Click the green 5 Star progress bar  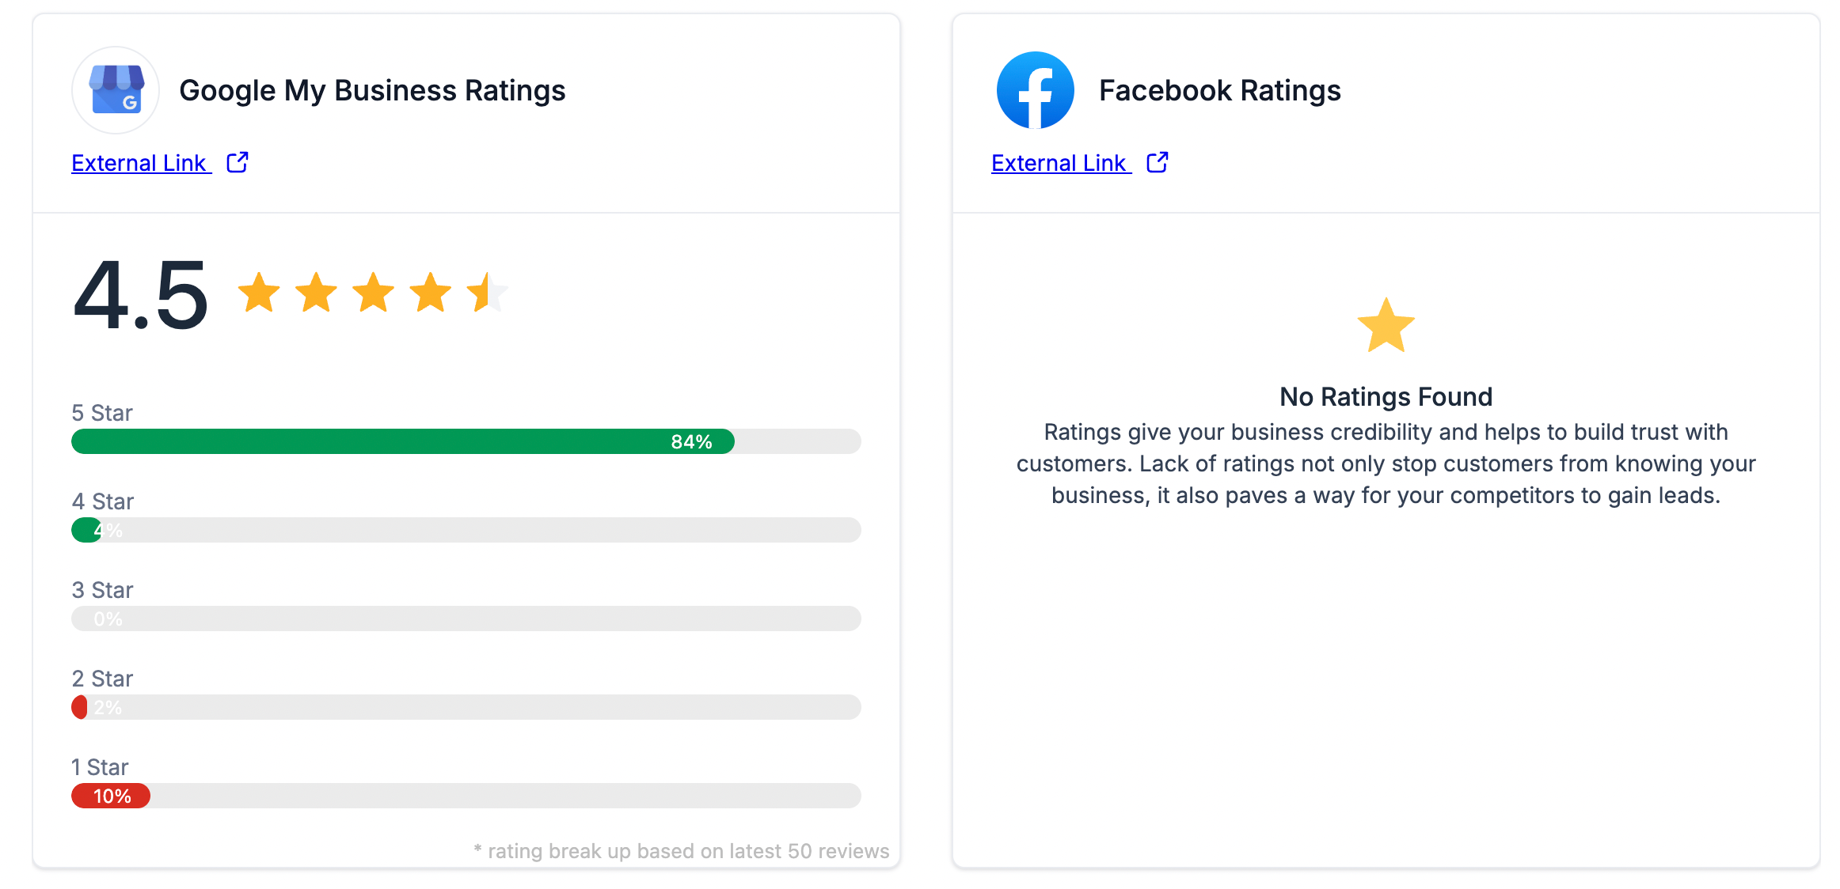click(x=402, y=441)
